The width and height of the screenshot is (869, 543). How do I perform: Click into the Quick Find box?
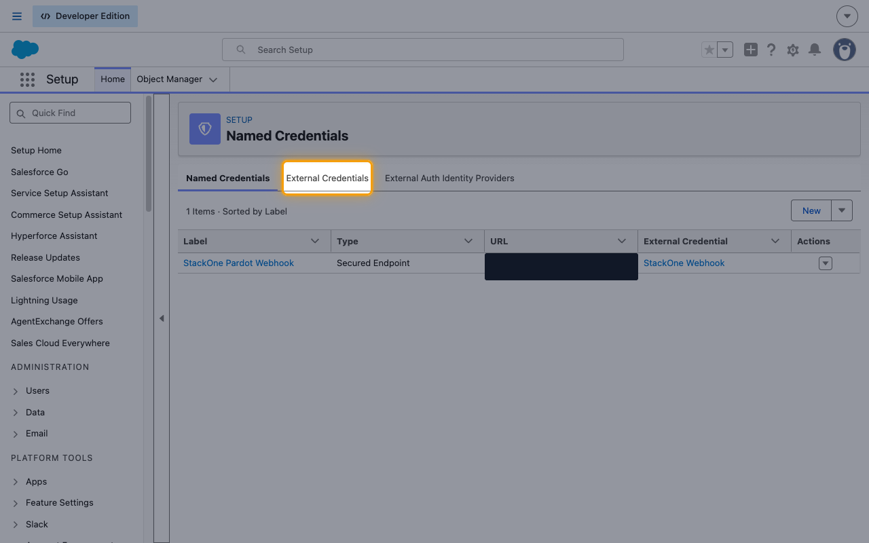70,113
